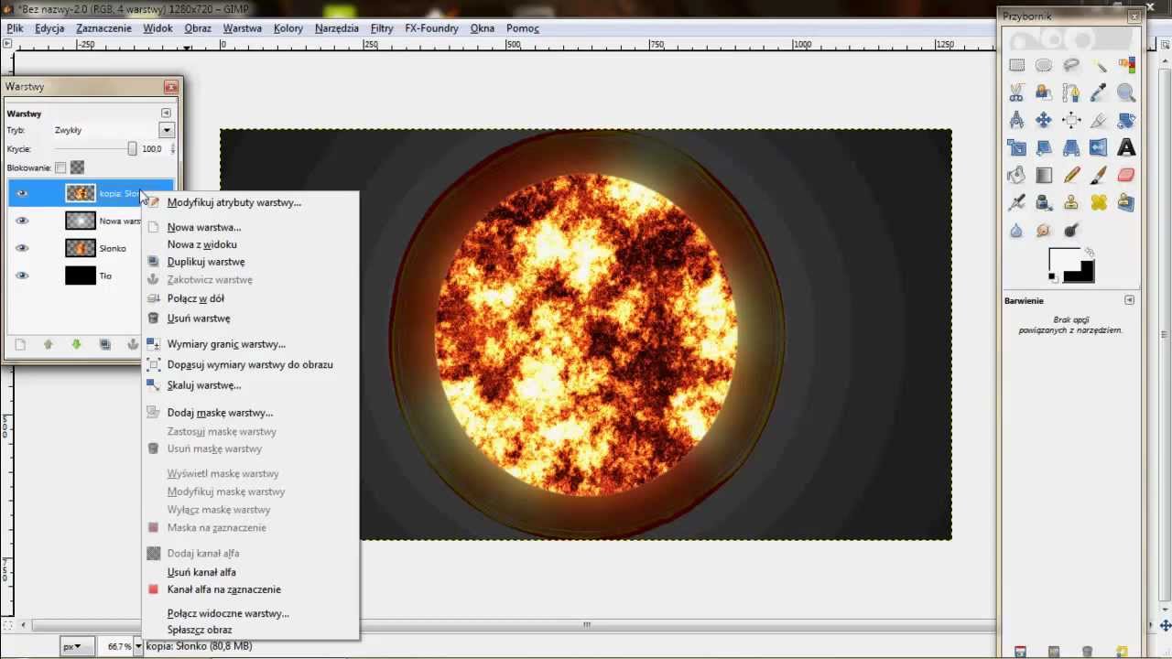
Task: Select the Perspective tool
Action: [1071, 147]
